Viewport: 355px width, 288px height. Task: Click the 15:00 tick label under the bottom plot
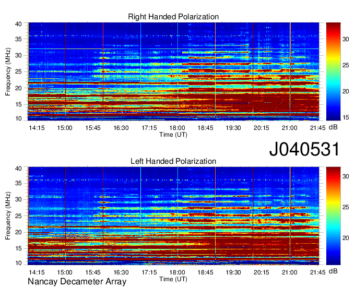[x=65, y=272]
